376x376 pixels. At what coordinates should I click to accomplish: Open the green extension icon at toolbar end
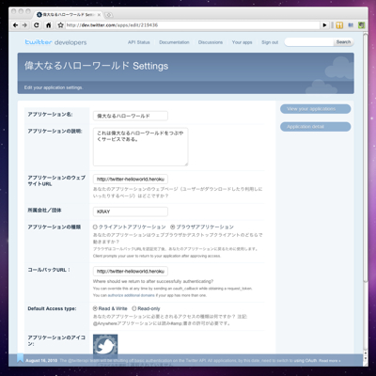[x=361, y=25]
